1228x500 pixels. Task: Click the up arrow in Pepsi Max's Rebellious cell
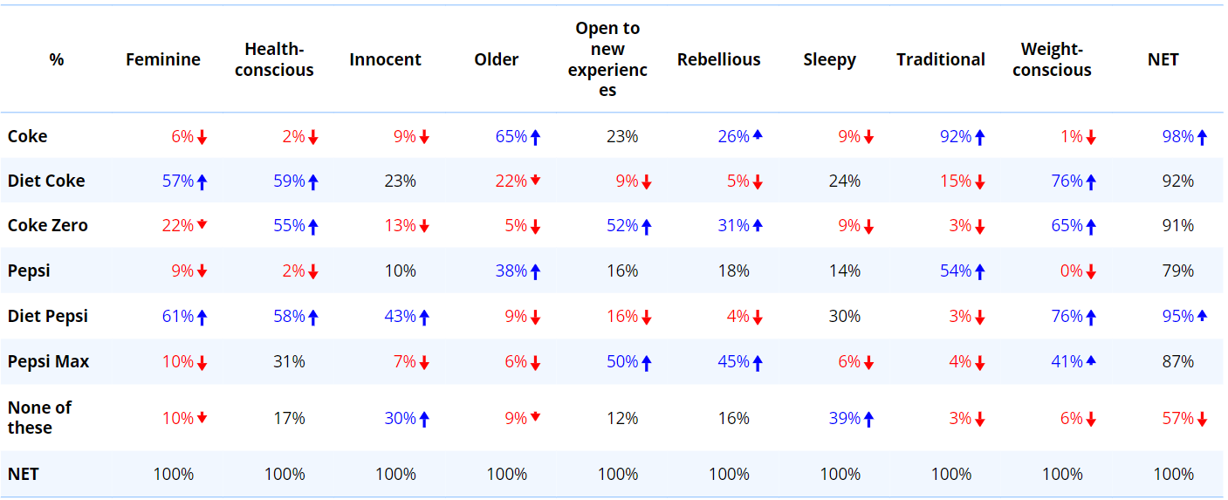tap(758, 362)
